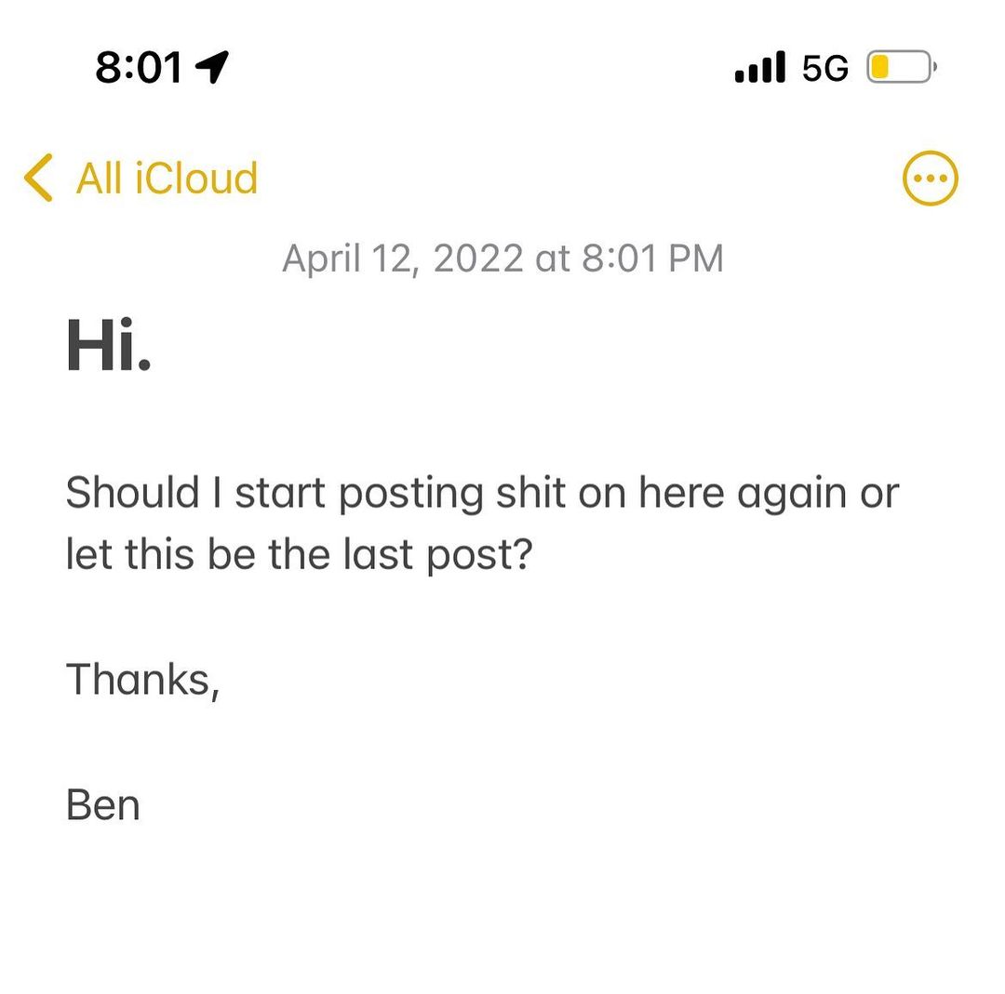The width and height of the screenshot is (1005, 994).
Task: Tap the cellular signal bars icon
Action: (x=759, y=67)
